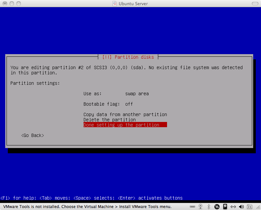
Task: Click the shared folders icon in status bar
Action: click(250, 207)
